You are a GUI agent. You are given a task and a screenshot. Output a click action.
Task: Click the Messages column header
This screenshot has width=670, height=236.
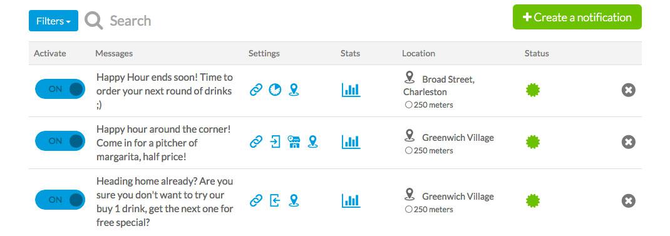[x=114, y=53]
